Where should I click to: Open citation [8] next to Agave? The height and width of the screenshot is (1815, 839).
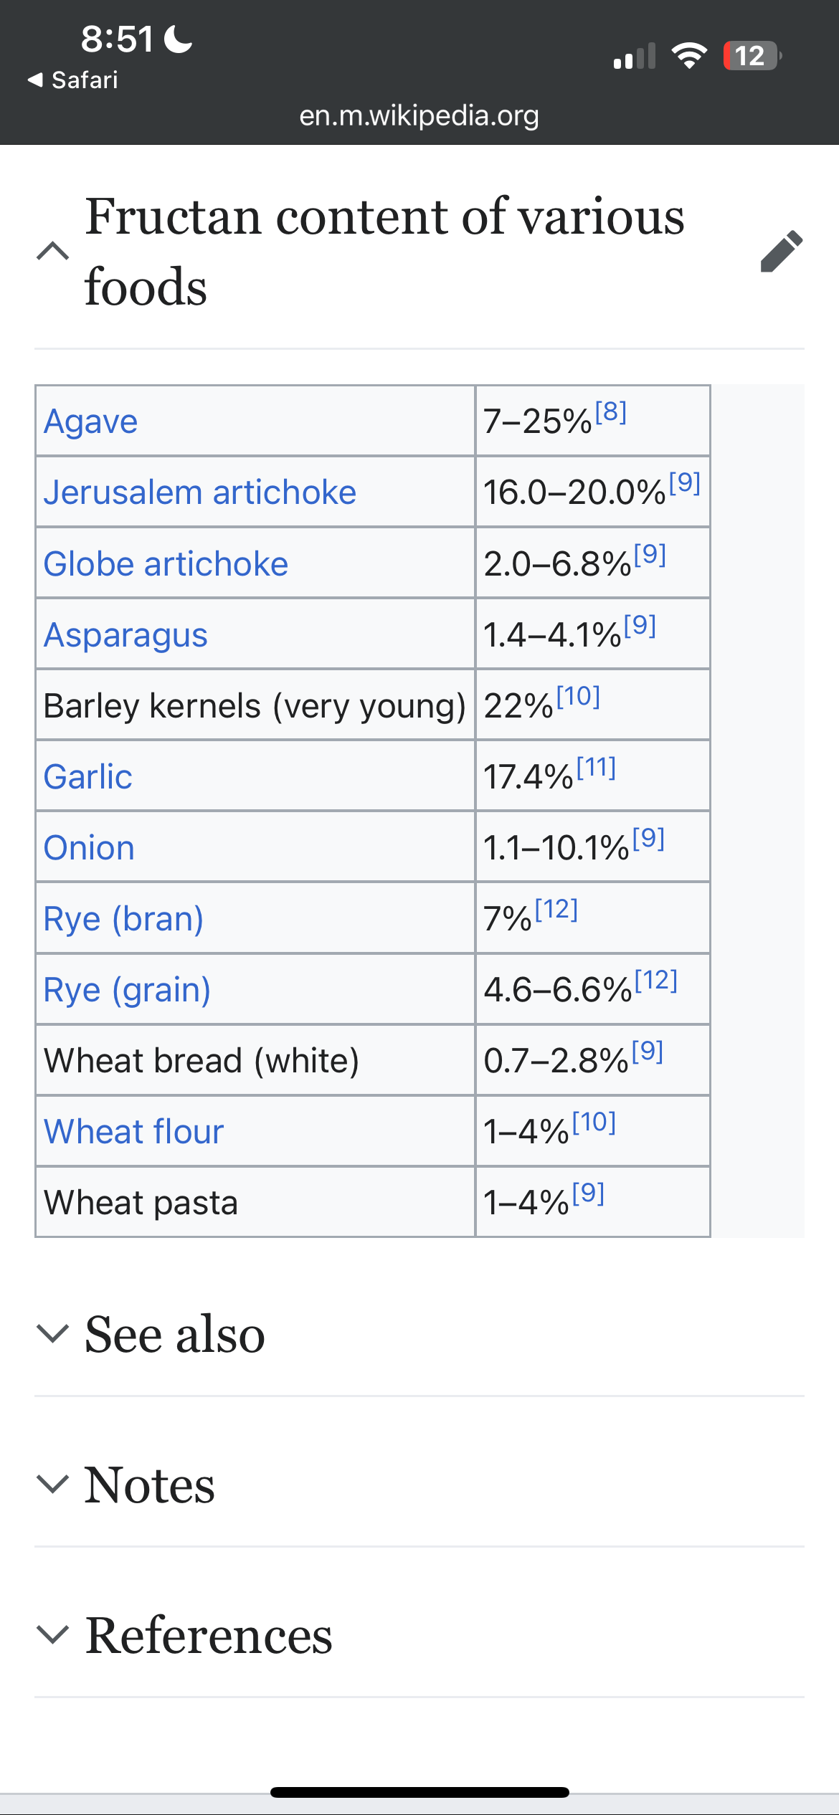(611, 411)
